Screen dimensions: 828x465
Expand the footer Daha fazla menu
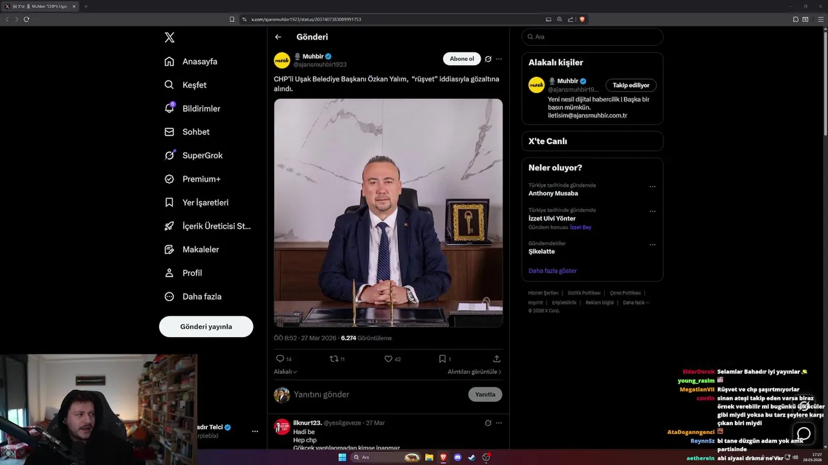click(x=636, y=302)
